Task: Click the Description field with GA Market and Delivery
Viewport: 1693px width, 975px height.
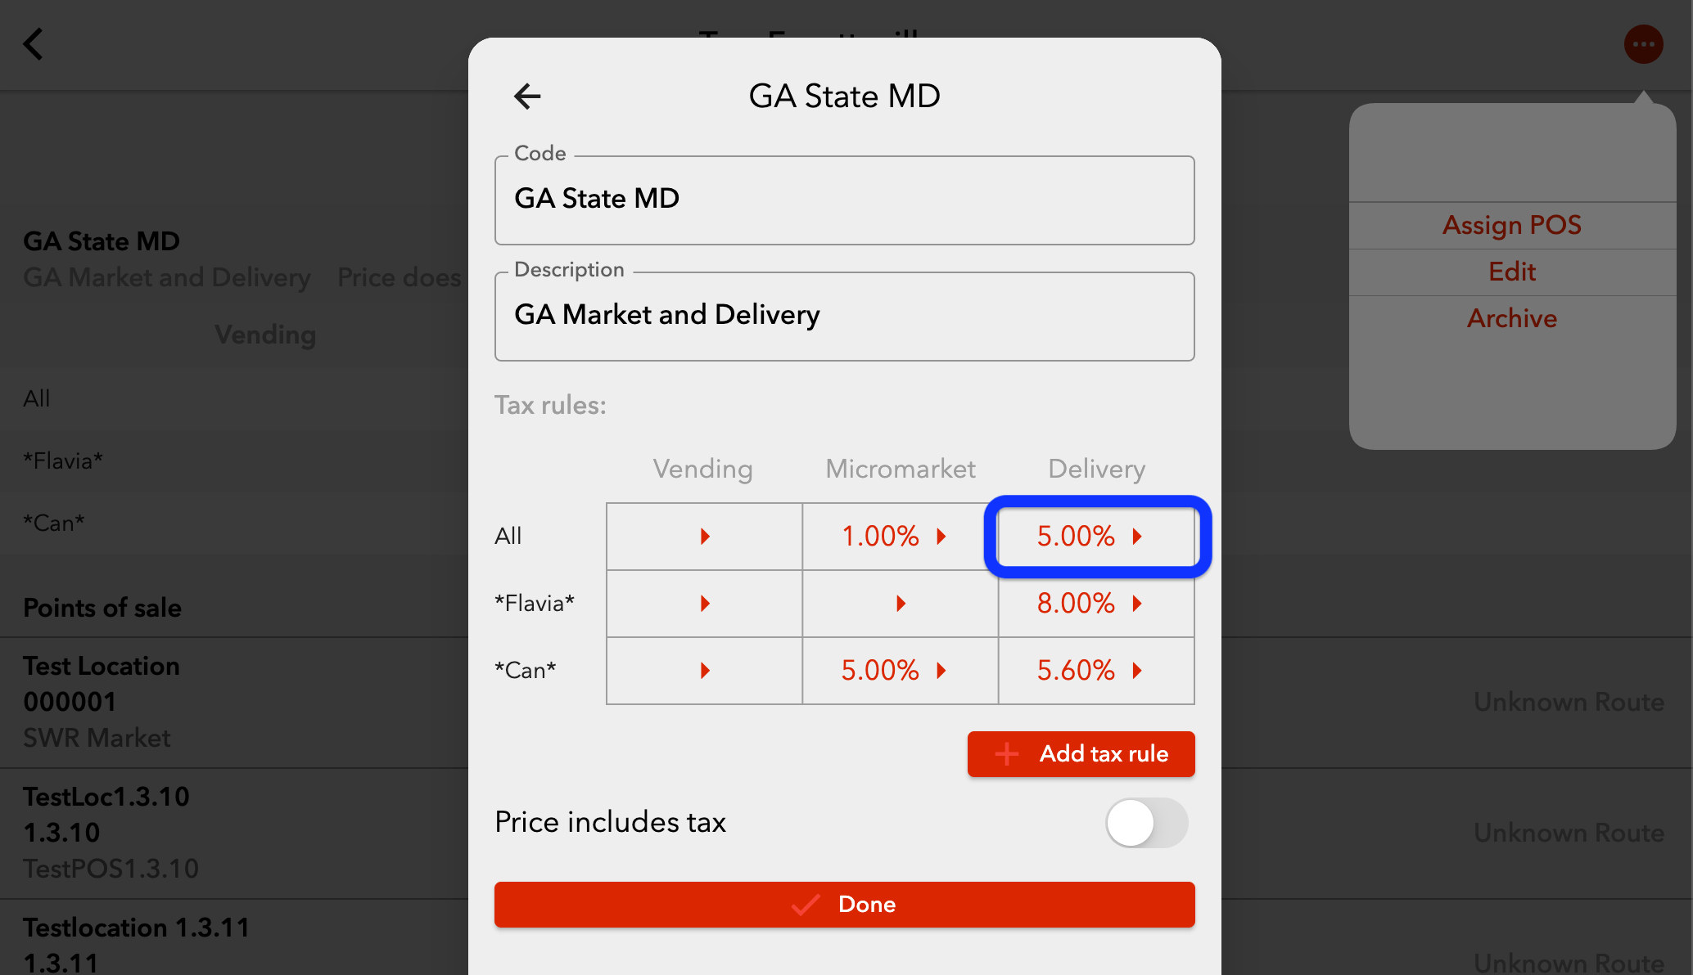Action: click(844, 316)
